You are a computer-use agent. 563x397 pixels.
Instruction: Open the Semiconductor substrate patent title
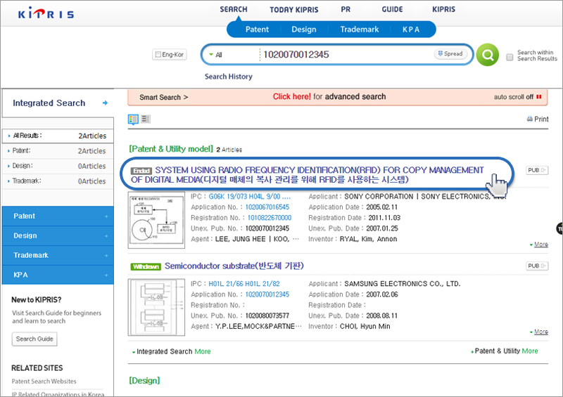point(234,266)
